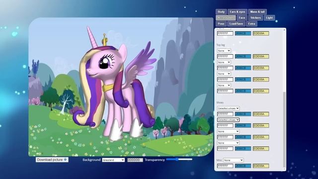This screenshot has height=179, width=318.
Task: Switch to the Extra tab
Action: tap(251, 23)
